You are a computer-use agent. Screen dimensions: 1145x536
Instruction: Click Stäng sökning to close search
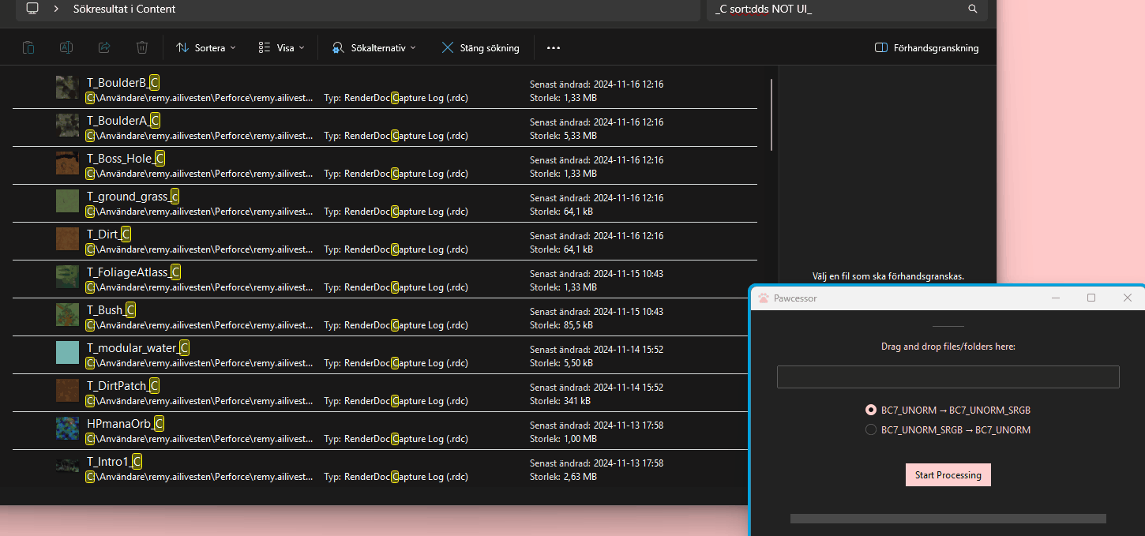[x=480, y=48]
